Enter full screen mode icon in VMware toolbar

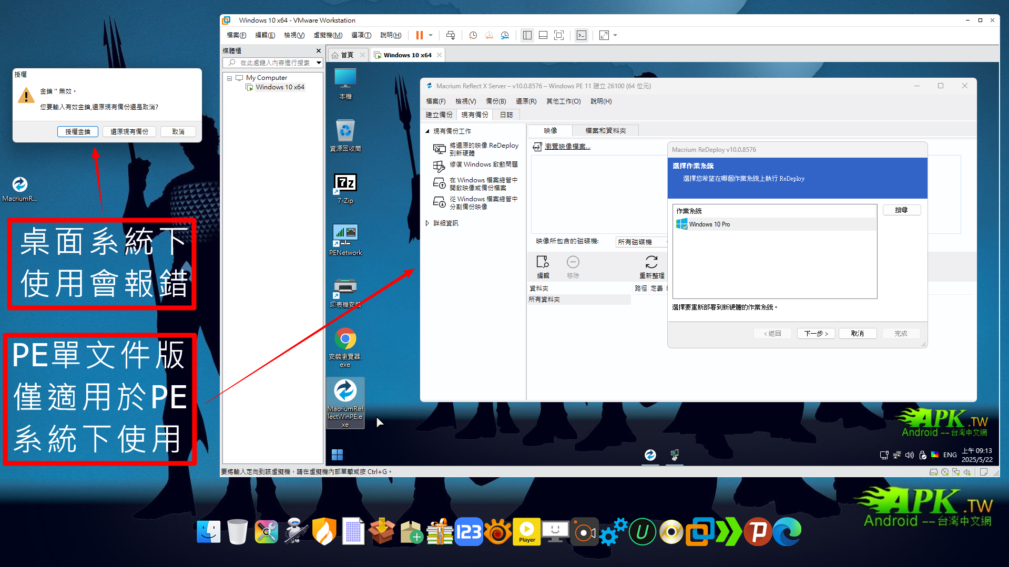point(559,35)
